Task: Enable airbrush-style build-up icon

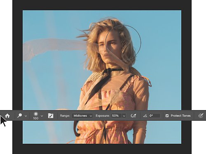Action: coord(133,116)
